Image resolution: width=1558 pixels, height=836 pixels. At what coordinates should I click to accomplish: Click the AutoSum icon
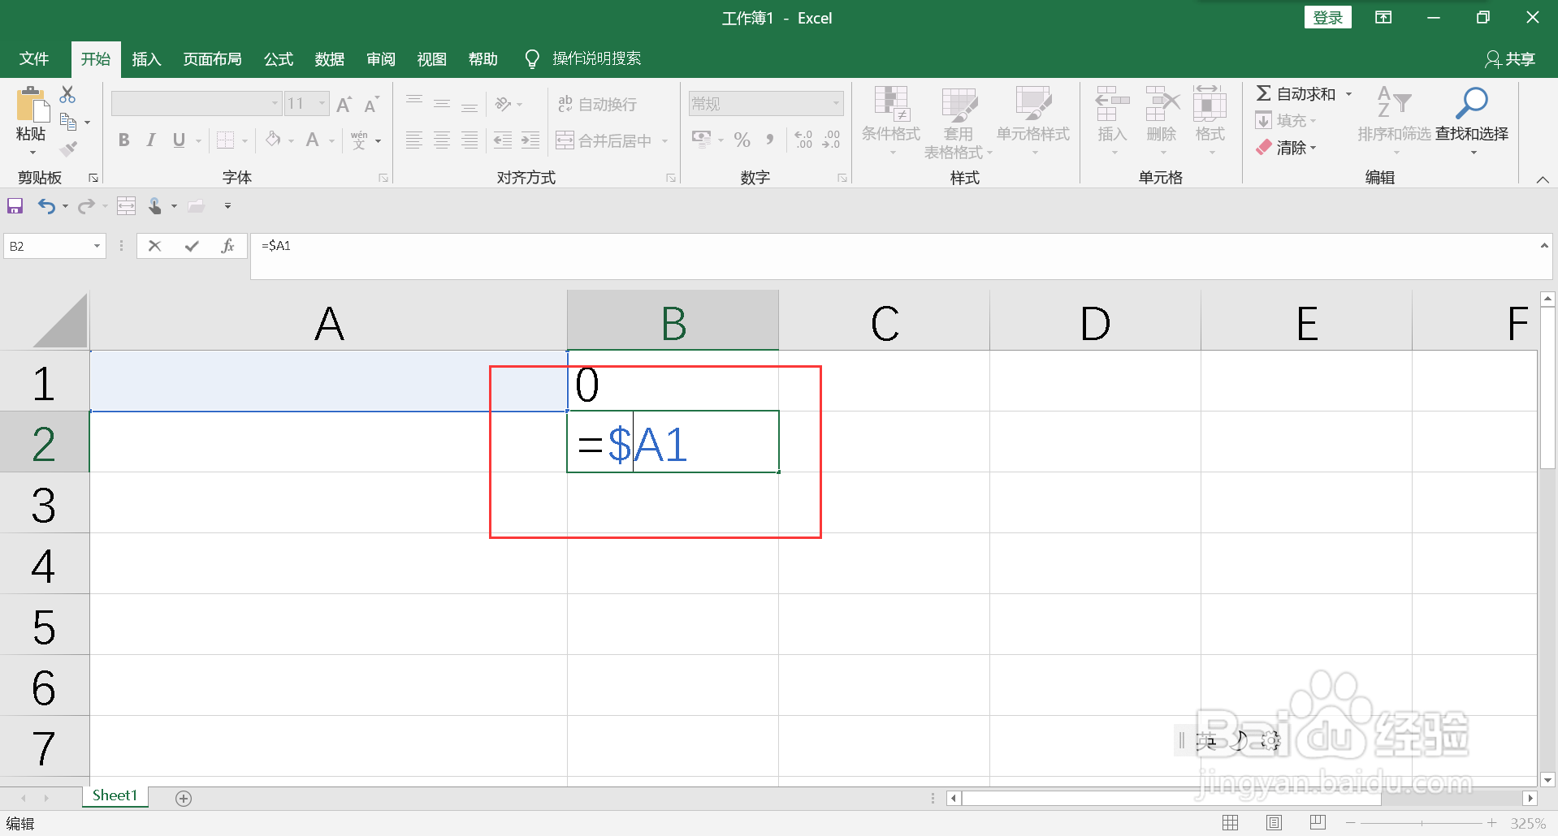[x=1265, y=93]
